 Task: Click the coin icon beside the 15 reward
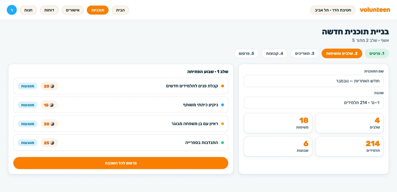[x=51, y=105]
